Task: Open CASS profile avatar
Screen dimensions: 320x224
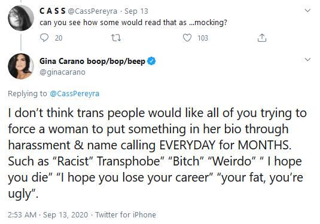Action: pyautogui.click(x=21, y=18)
